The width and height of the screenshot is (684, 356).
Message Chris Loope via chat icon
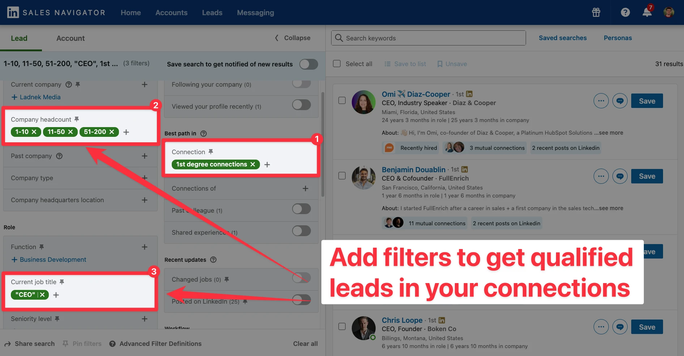click(620, 327)
